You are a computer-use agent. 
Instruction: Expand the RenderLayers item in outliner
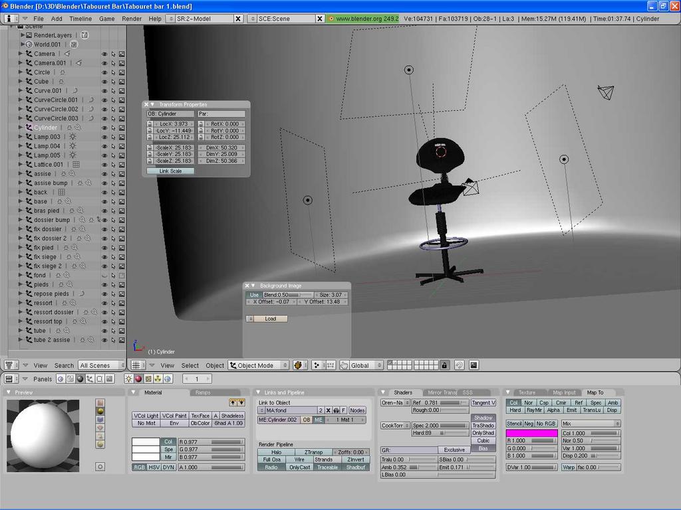23,35
